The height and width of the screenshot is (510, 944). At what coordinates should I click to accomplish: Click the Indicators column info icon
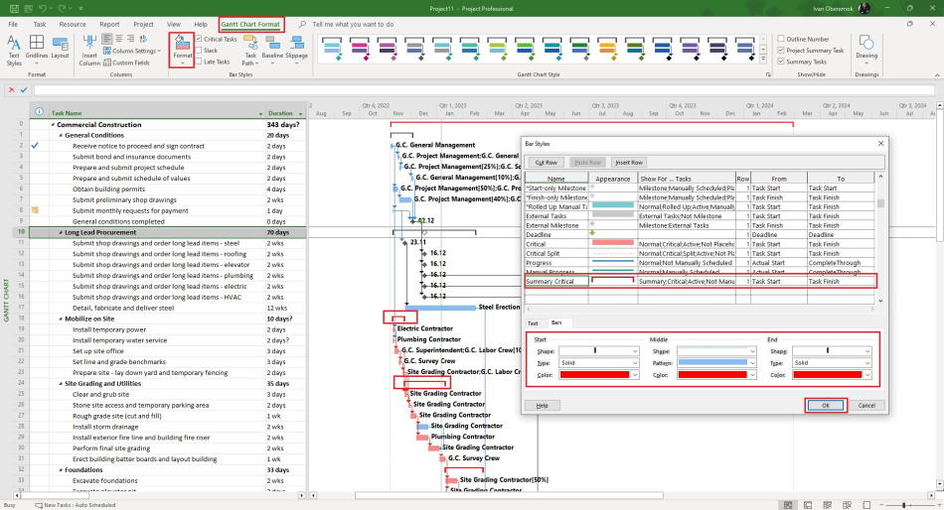coord(39,112)
